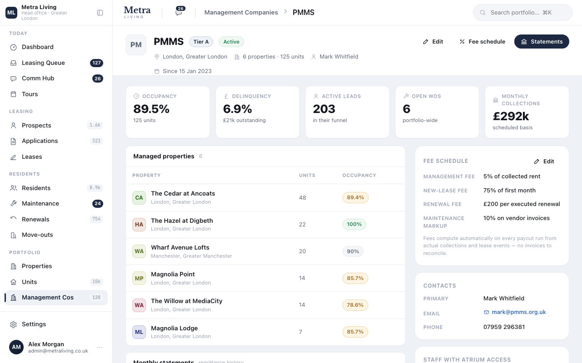Click the Comm Hub chat icon
Viewport: 582px width, 363px height.
14,78
